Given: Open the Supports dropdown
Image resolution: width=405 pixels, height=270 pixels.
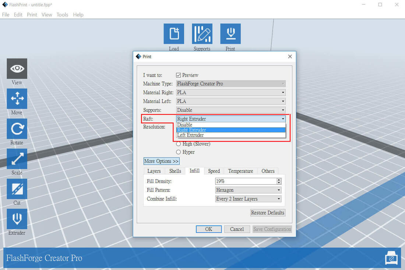Looking at the screenshot, I should [230, 110].
